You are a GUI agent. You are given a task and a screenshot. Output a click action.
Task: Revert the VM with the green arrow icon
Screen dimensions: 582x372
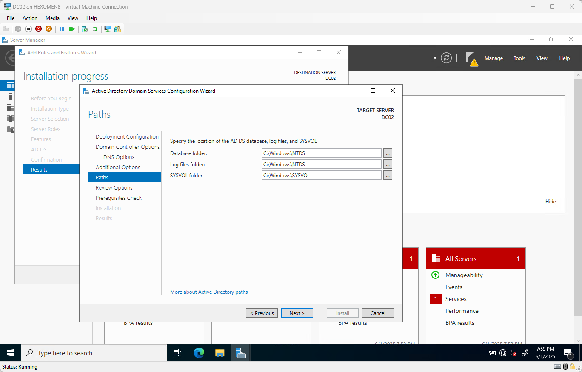95,29
